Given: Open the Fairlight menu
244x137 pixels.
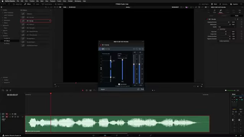Looking at the screenshot, I should (70, 1).
